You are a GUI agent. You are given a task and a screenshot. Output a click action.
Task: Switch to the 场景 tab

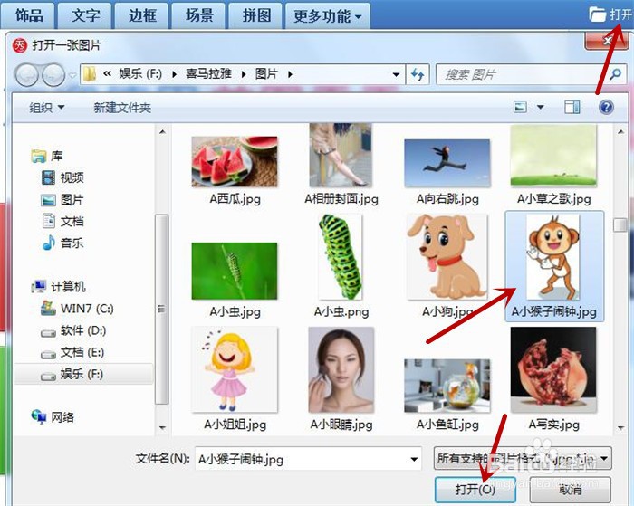[199, 15]
